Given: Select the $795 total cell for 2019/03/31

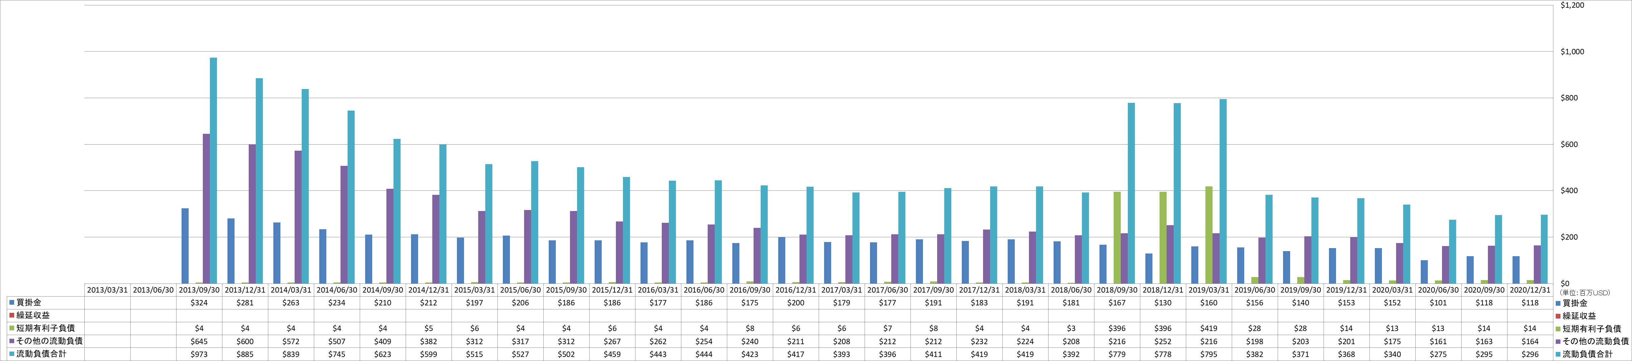Looking at the screenshot, I should pos(1209,354).
